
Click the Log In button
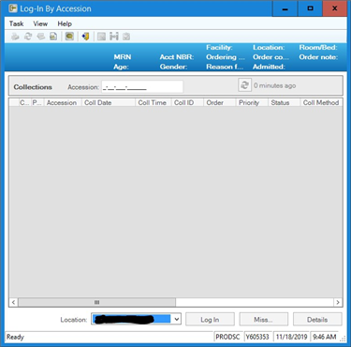210,320
